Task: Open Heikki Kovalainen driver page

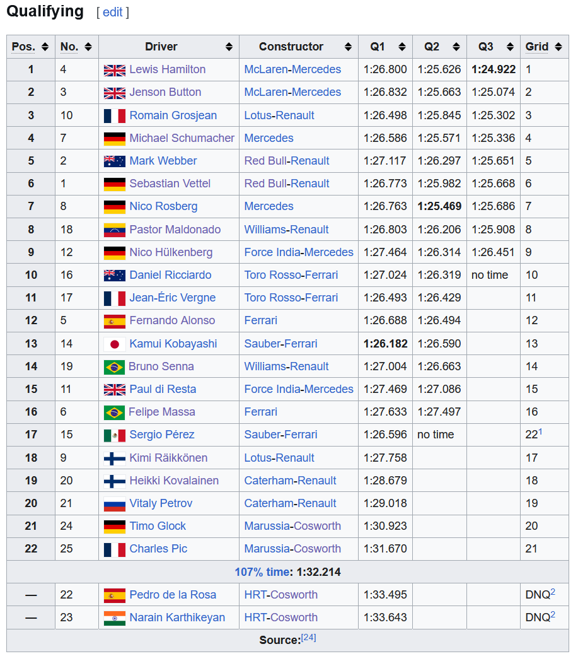Action: click(x=174, y=481)
